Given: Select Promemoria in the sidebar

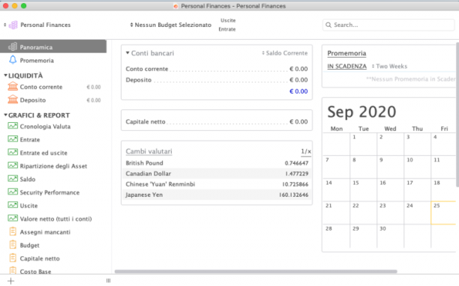Looking at the screenshot, I should [37, 61].
